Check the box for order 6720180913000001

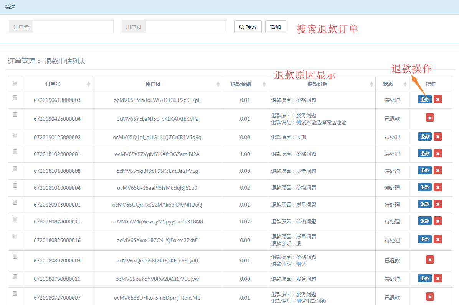(x=15, y=202)
